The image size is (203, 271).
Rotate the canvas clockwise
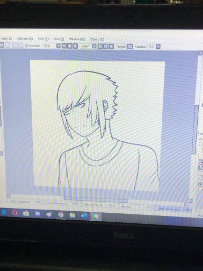point(106,47)
